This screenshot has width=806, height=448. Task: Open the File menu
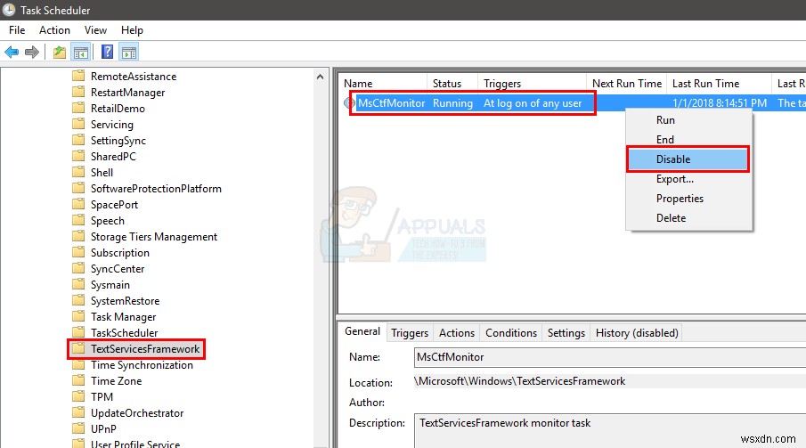17,30
